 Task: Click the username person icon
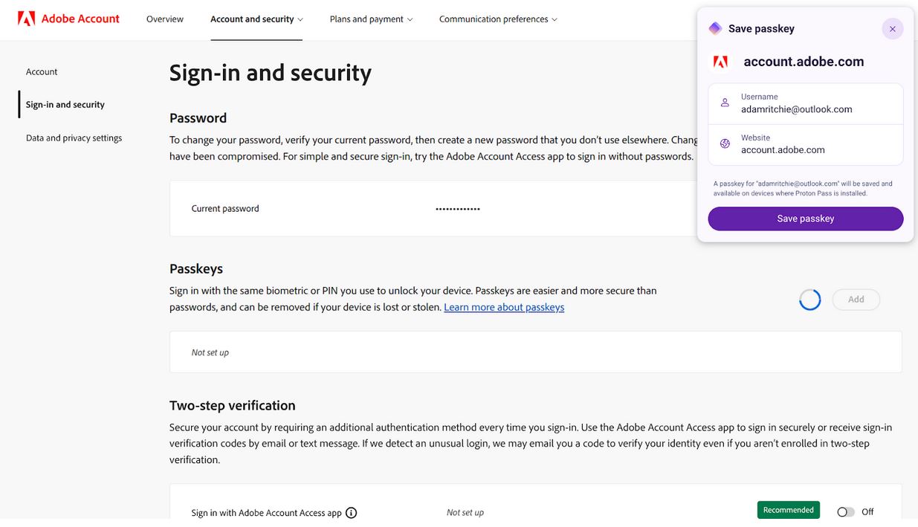point(725,103)
